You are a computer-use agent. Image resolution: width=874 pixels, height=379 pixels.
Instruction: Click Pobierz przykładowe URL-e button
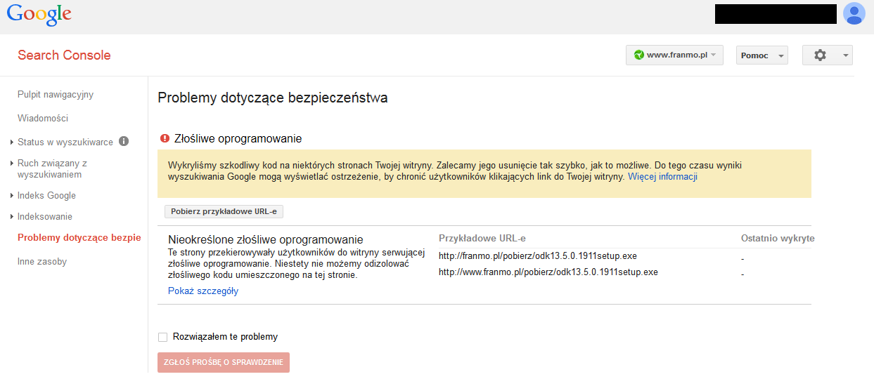pos(224,211)
